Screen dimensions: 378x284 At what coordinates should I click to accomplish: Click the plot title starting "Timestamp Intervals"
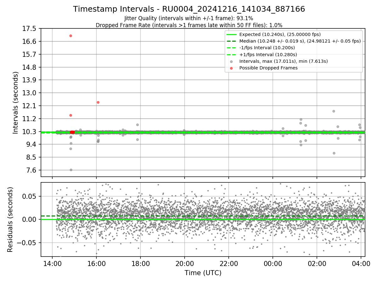[x=189, y=9]
